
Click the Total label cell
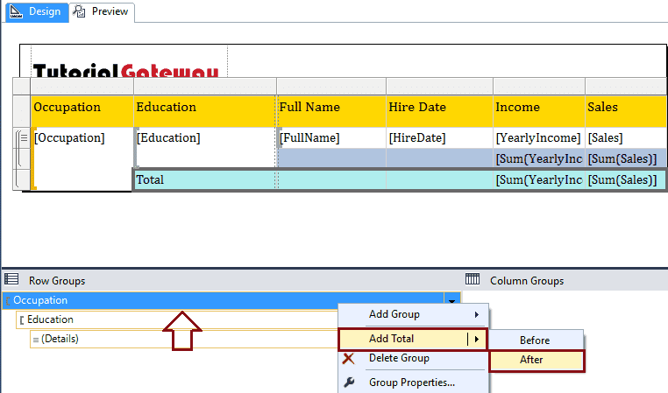coord(205,179)
